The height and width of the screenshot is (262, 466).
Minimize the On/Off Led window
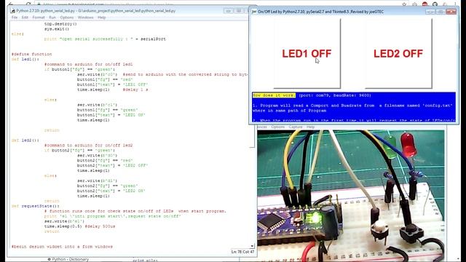pos(430,12)
